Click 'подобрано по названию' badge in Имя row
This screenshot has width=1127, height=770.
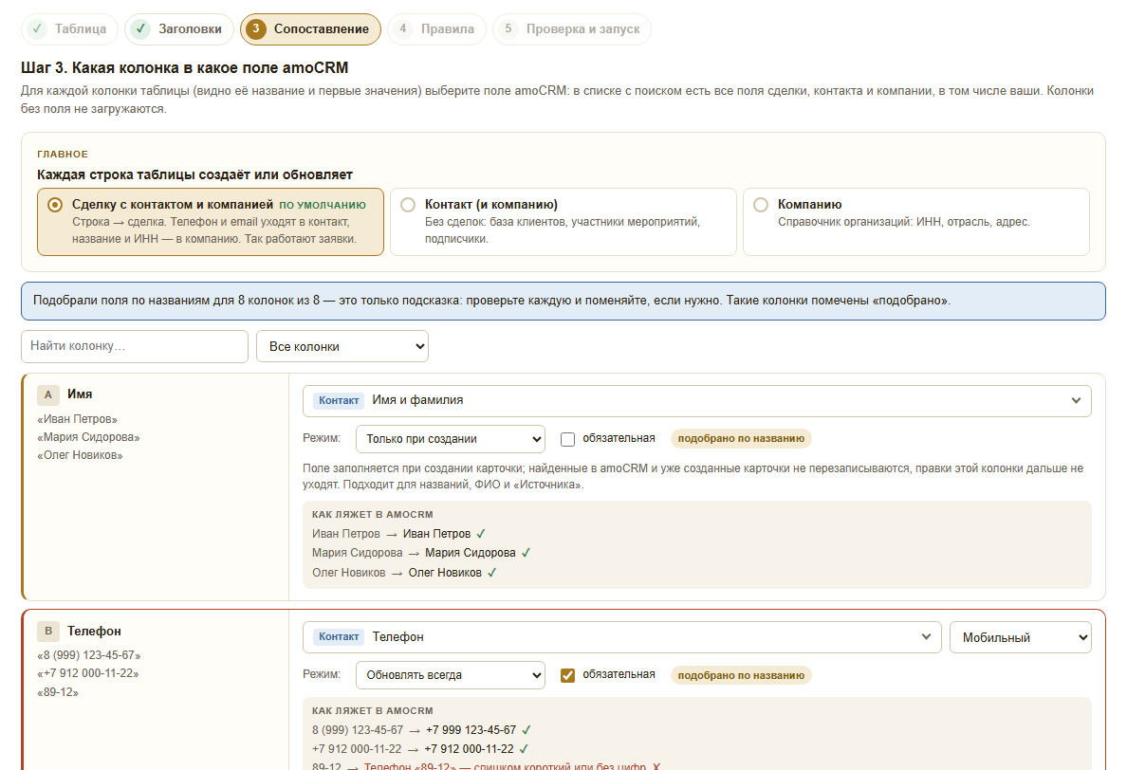tap(741, 438)
